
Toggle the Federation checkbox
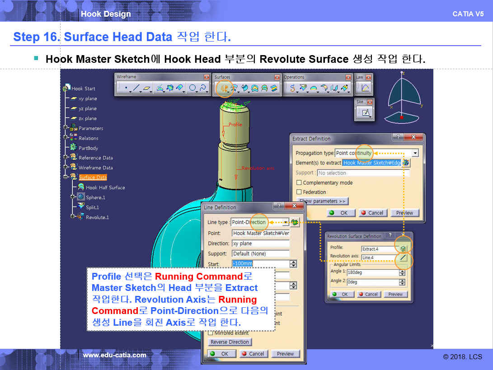(x=299, y=192)
